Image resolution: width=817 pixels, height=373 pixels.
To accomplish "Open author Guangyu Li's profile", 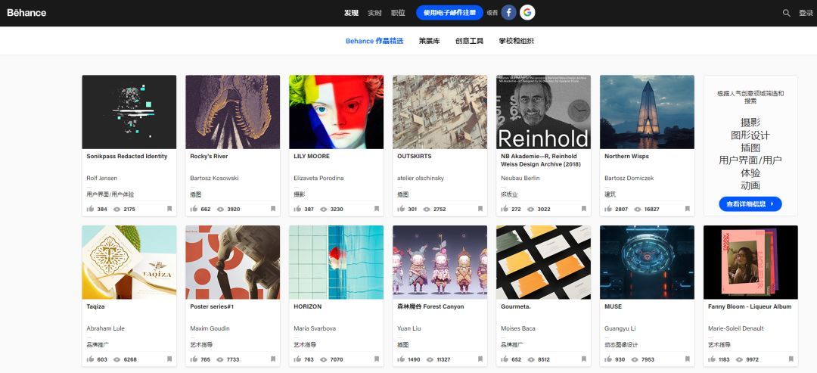I will [620, 328].
